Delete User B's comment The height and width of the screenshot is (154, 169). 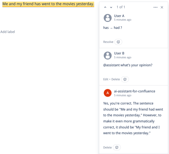click(x=116, y=79)
